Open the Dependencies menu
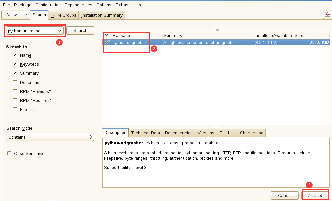The width and height of the screenshot is (332, 201). [x=78, y=5]
